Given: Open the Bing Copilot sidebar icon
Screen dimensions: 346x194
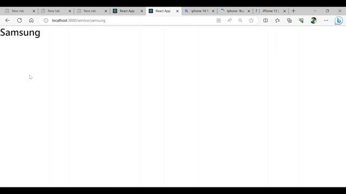Looking at the screenshot, I should point(339,20).
